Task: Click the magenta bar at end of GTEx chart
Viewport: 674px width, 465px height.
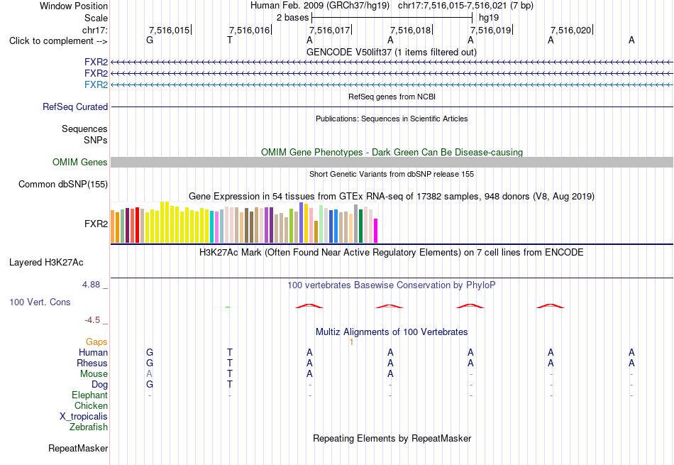Action: pyautogui.click(x=376, y=231)
